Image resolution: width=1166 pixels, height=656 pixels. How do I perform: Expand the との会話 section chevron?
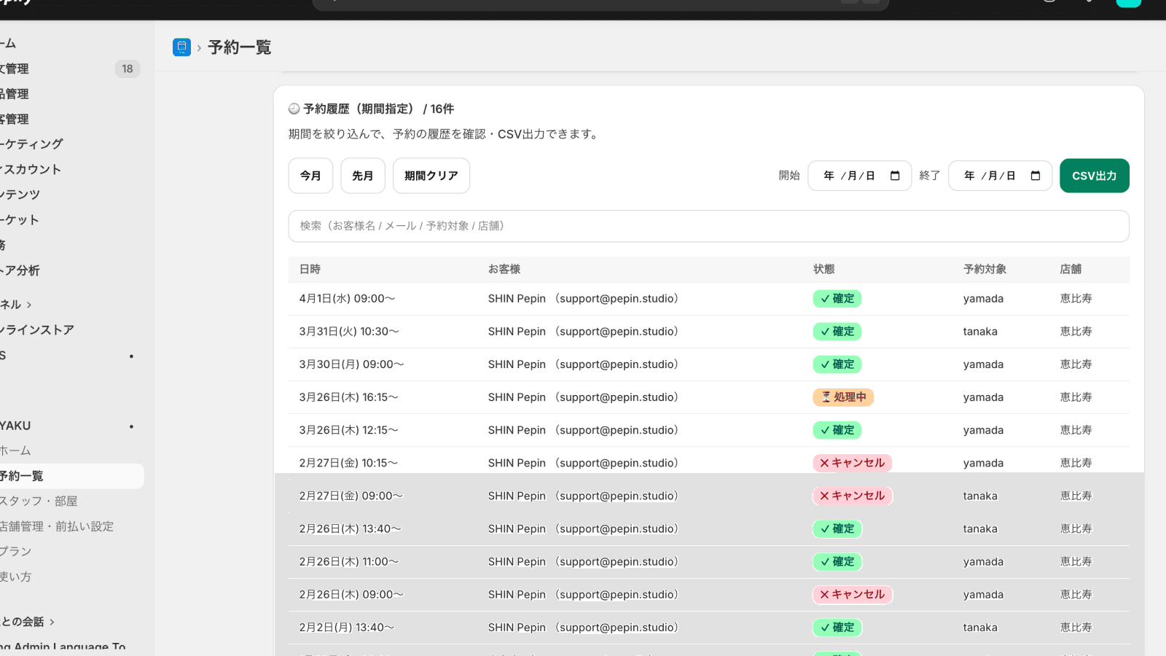tap(52, 622)
